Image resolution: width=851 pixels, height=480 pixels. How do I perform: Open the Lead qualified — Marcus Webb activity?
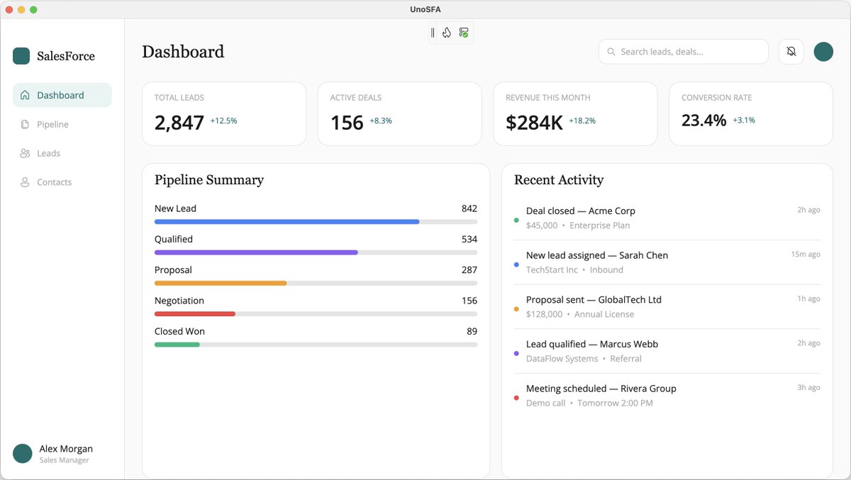pos(667,351)
